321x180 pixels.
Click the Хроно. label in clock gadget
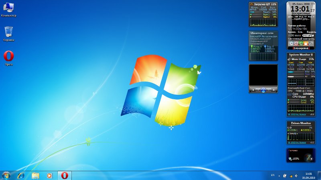point(292,32)
